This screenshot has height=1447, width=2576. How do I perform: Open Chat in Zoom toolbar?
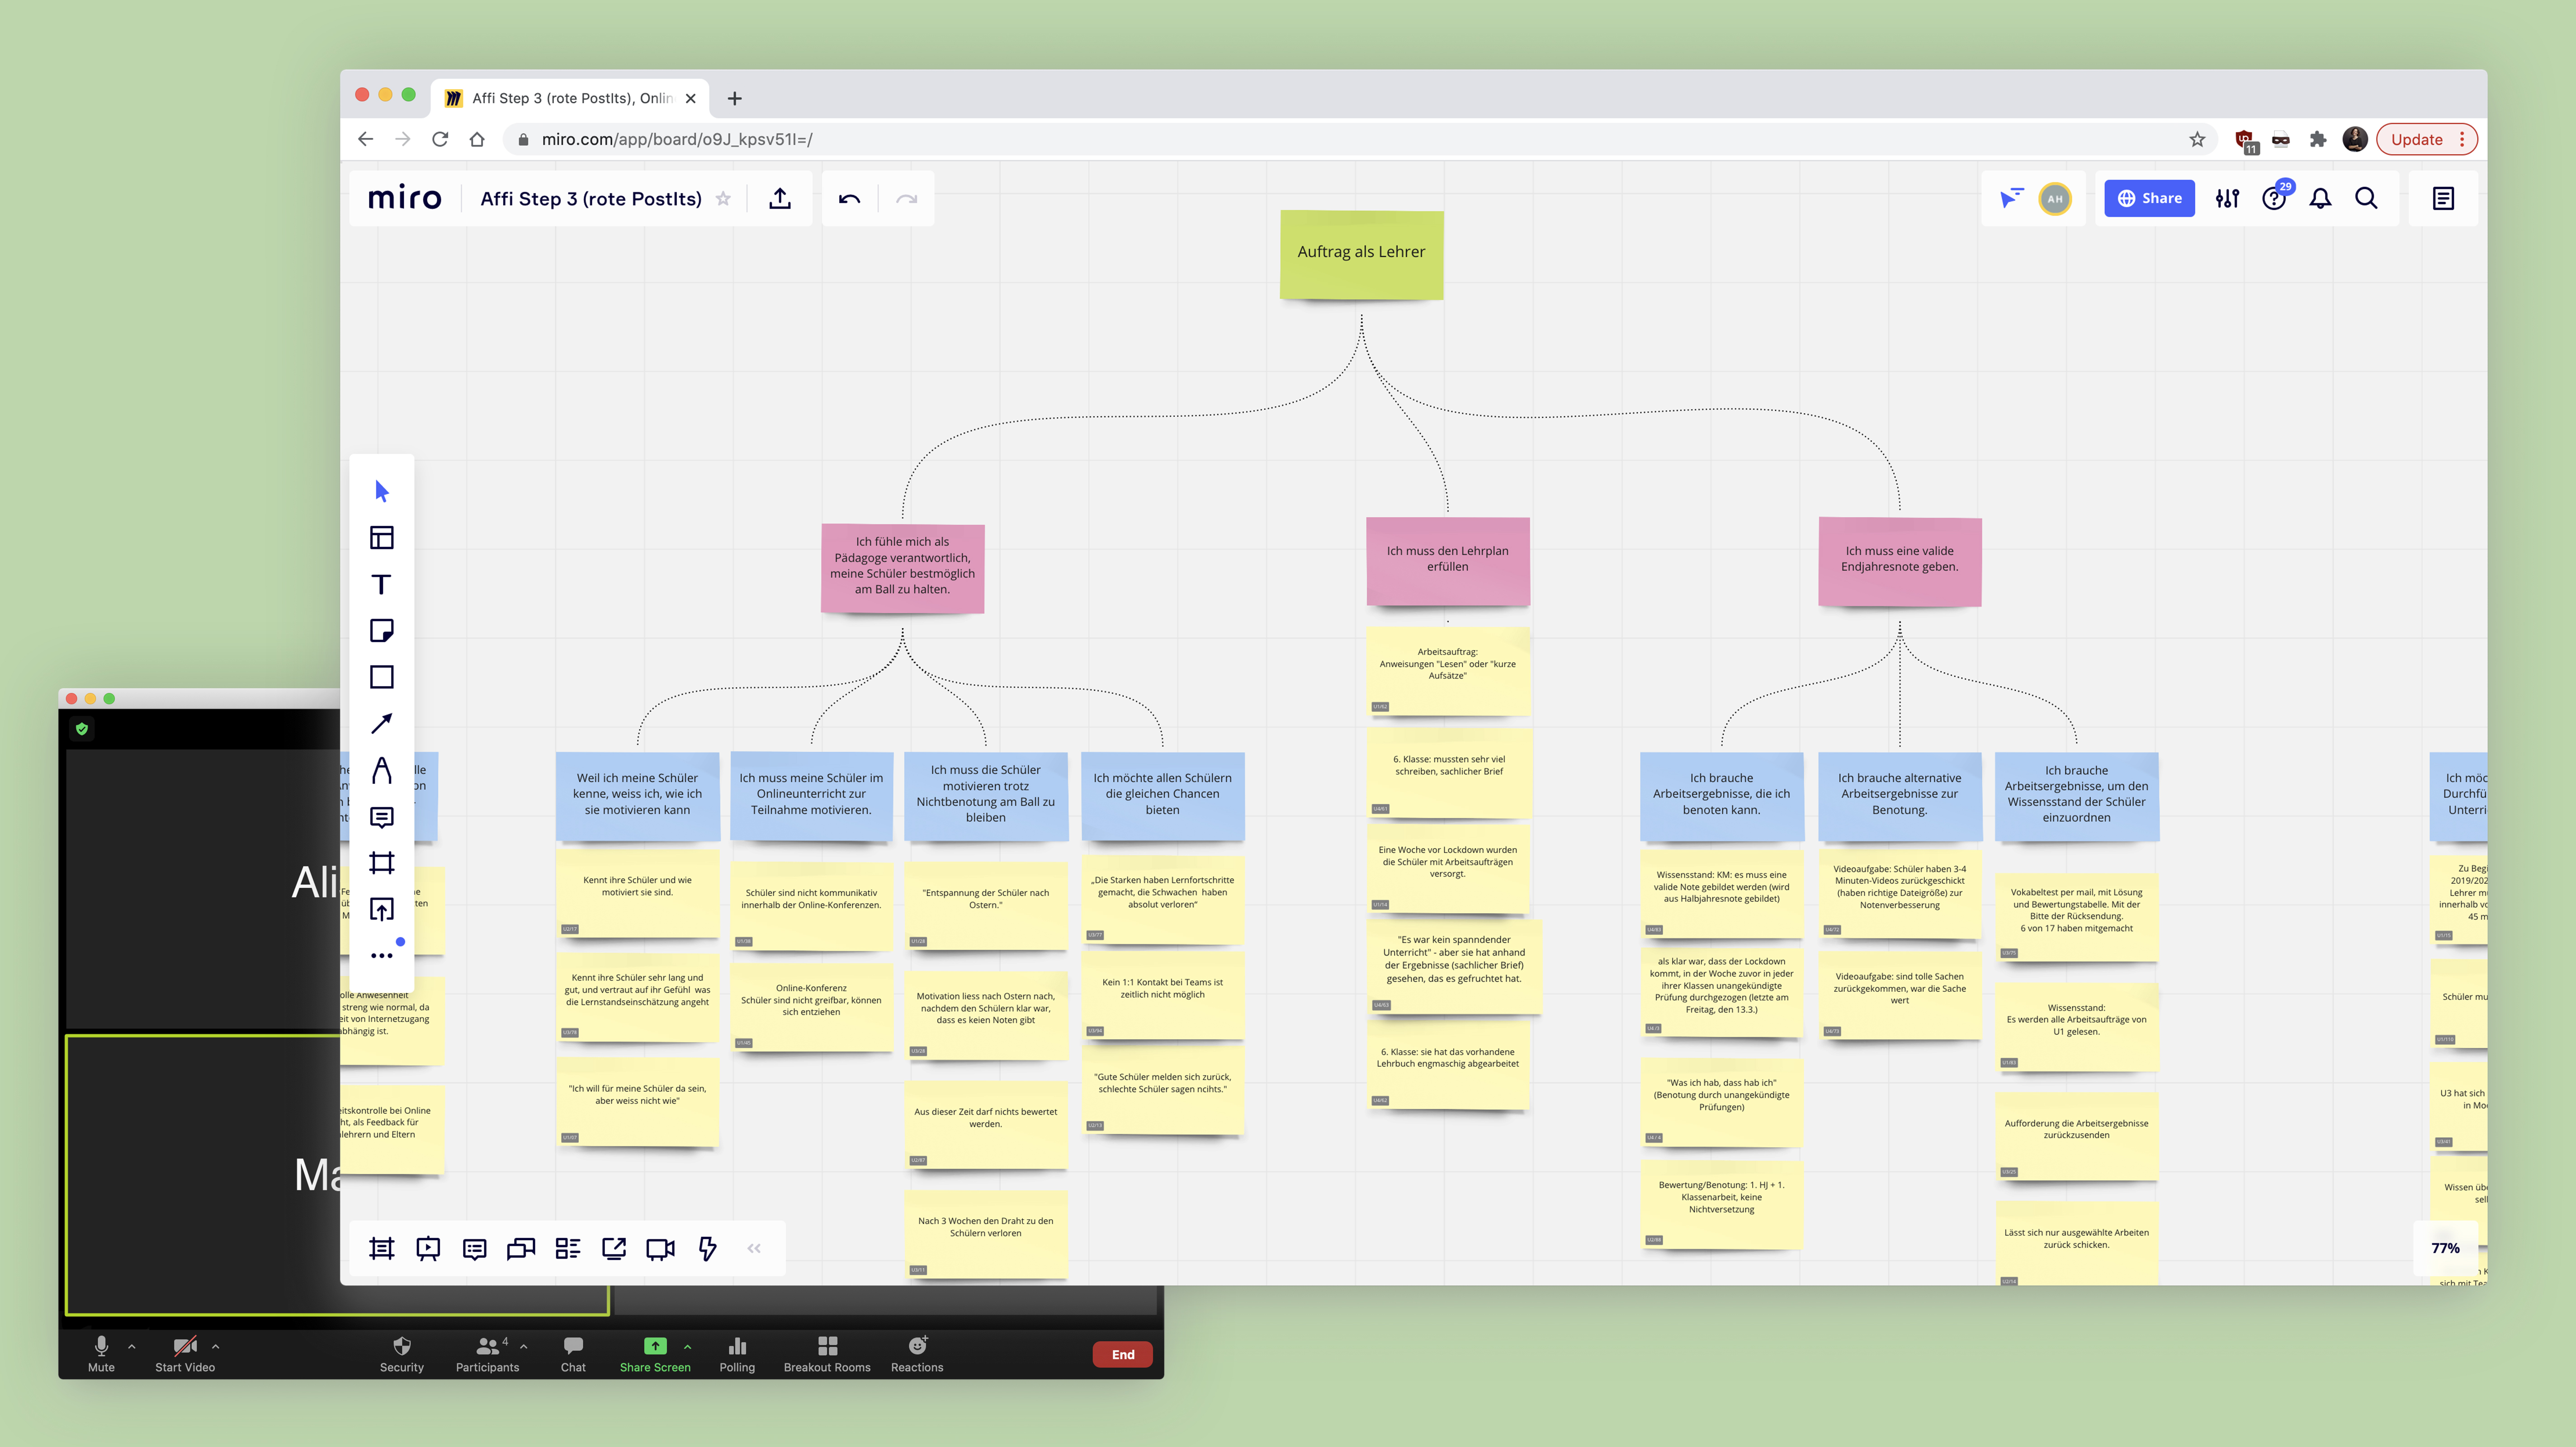573,1354
